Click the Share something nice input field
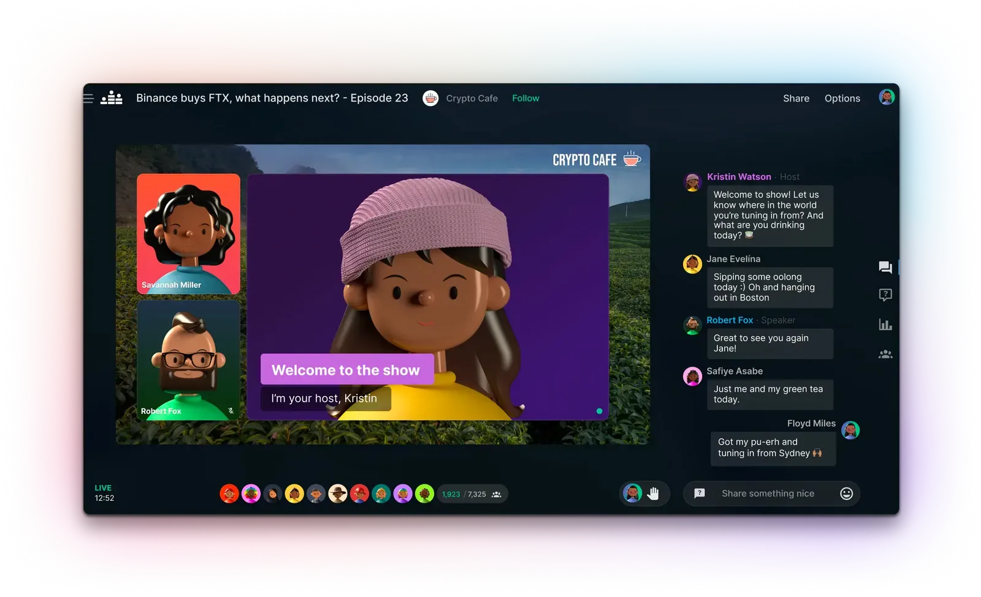 pyautogui.click(x=768, y=493)
